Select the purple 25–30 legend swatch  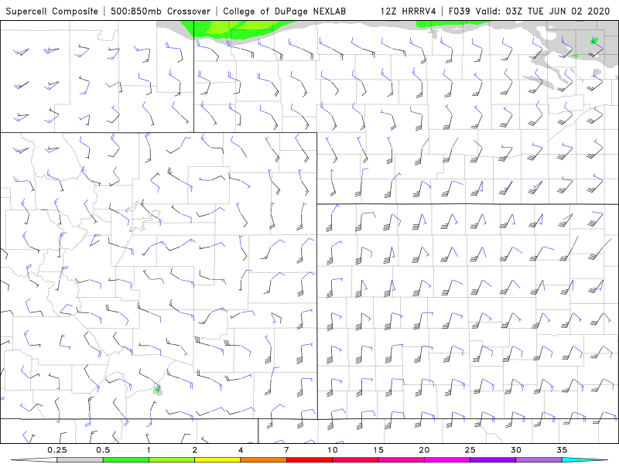tap(493, 460)
